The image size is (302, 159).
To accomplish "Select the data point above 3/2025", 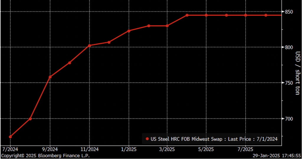I will coord(167,26).
